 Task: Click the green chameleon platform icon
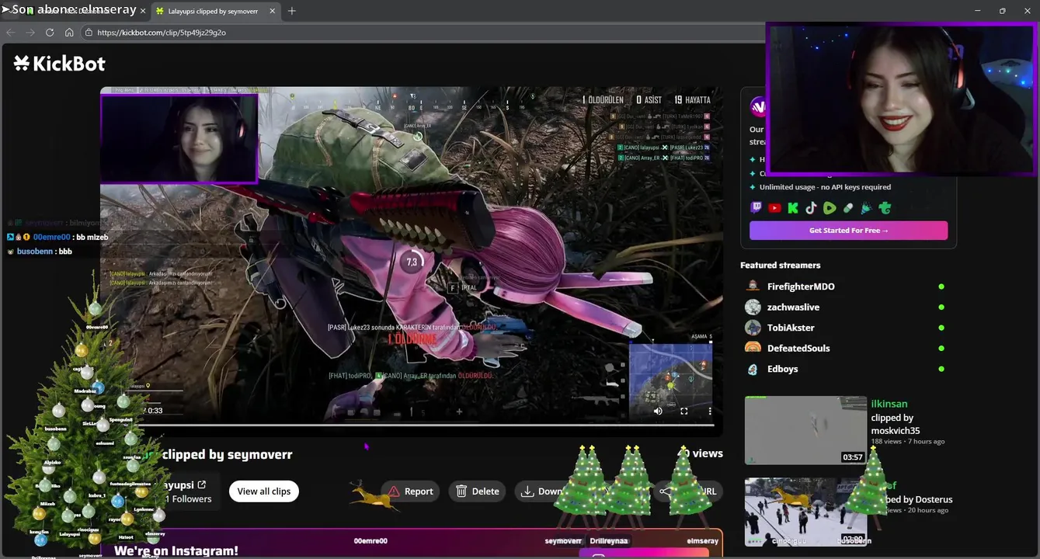pyautogui.click(x=885, y=208)
